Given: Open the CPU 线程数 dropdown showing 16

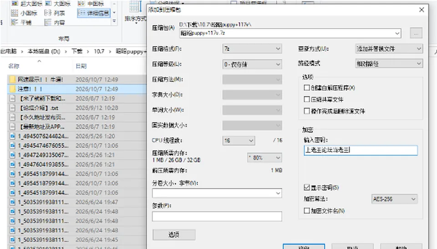Looking at the screenshot, I should [x=239, y=141].
